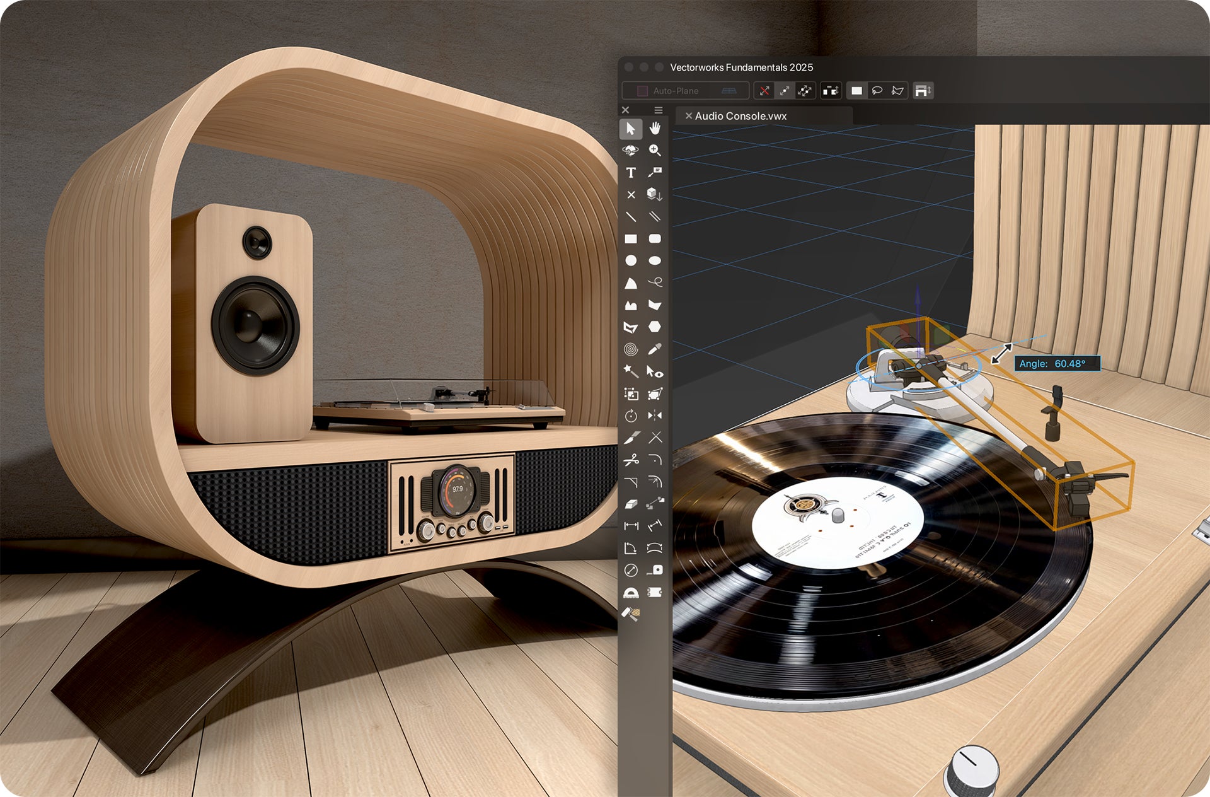Select the Pan tool
Screen dimensions: 1210x797
[655, 130]
